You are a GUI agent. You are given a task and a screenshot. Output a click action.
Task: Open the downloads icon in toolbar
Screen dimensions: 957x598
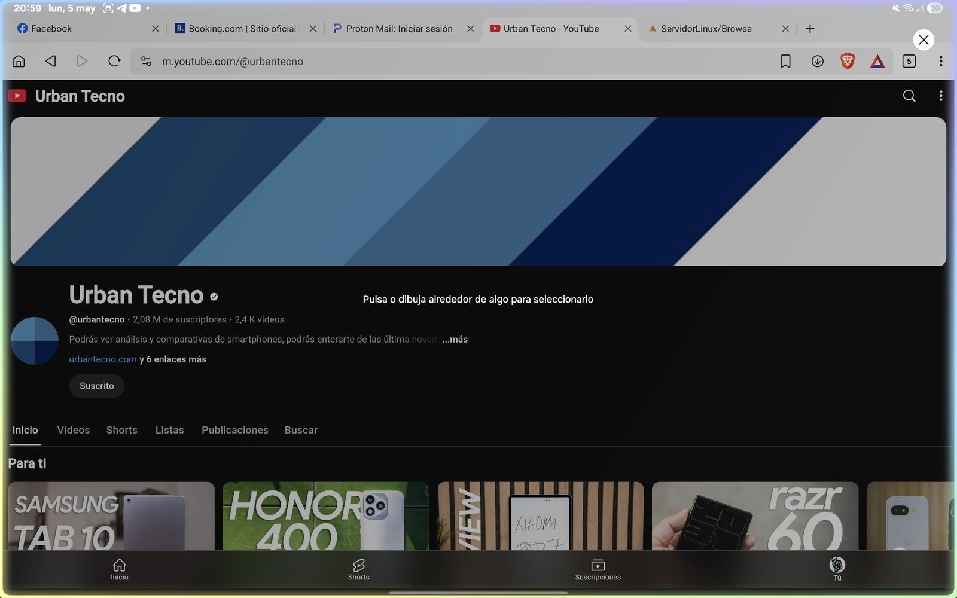coord(817,61)
